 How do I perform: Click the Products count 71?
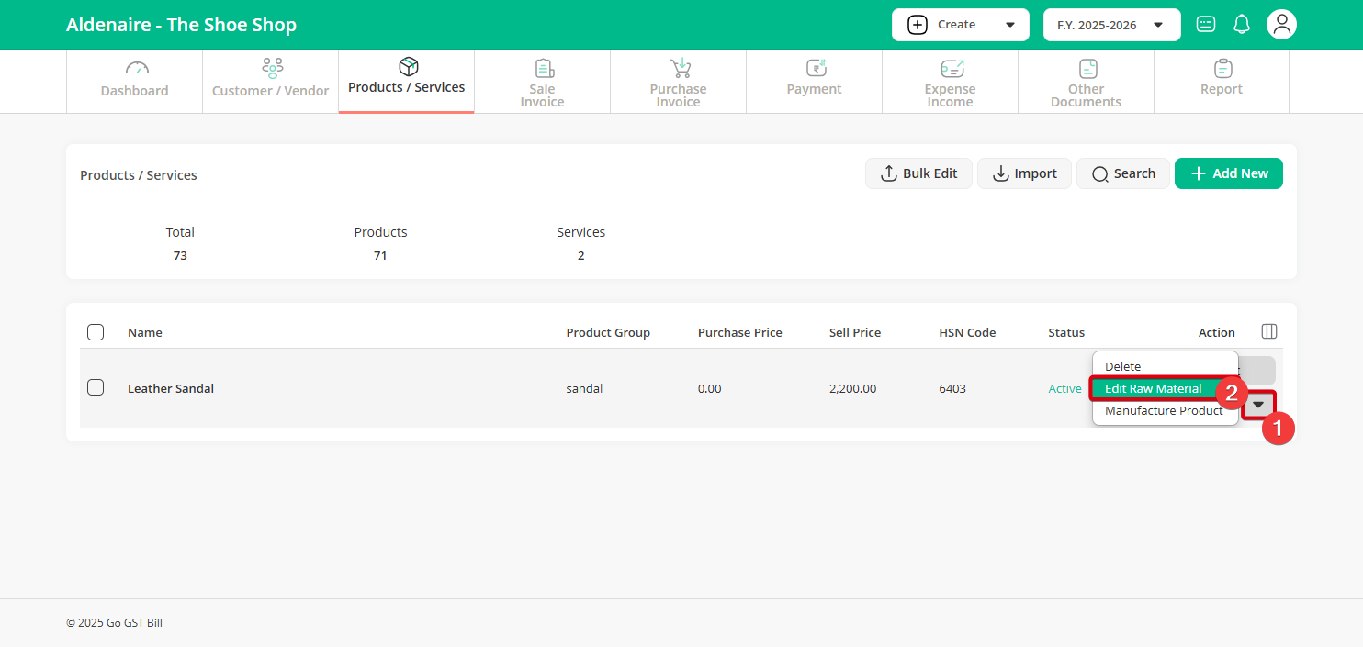pos(380,255)
